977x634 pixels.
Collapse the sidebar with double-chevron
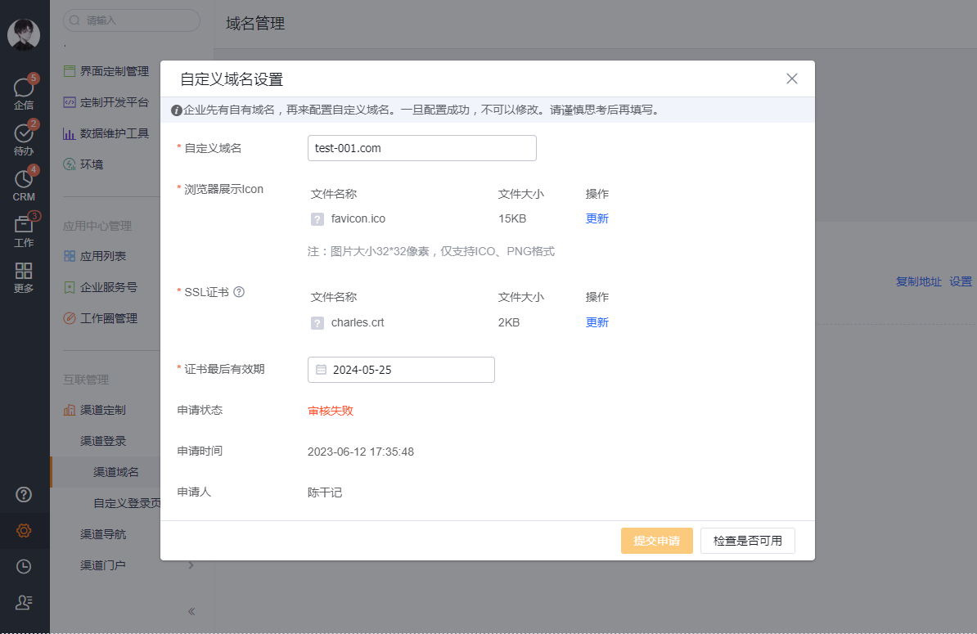point(191,611)
